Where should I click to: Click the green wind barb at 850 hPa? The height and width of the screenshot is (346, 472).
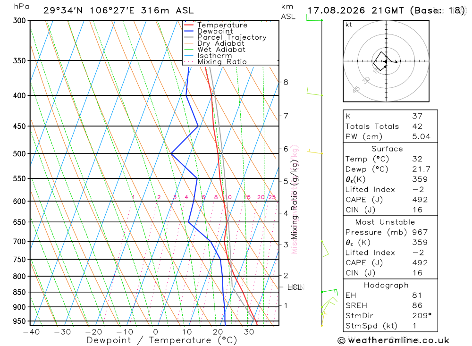329,292
